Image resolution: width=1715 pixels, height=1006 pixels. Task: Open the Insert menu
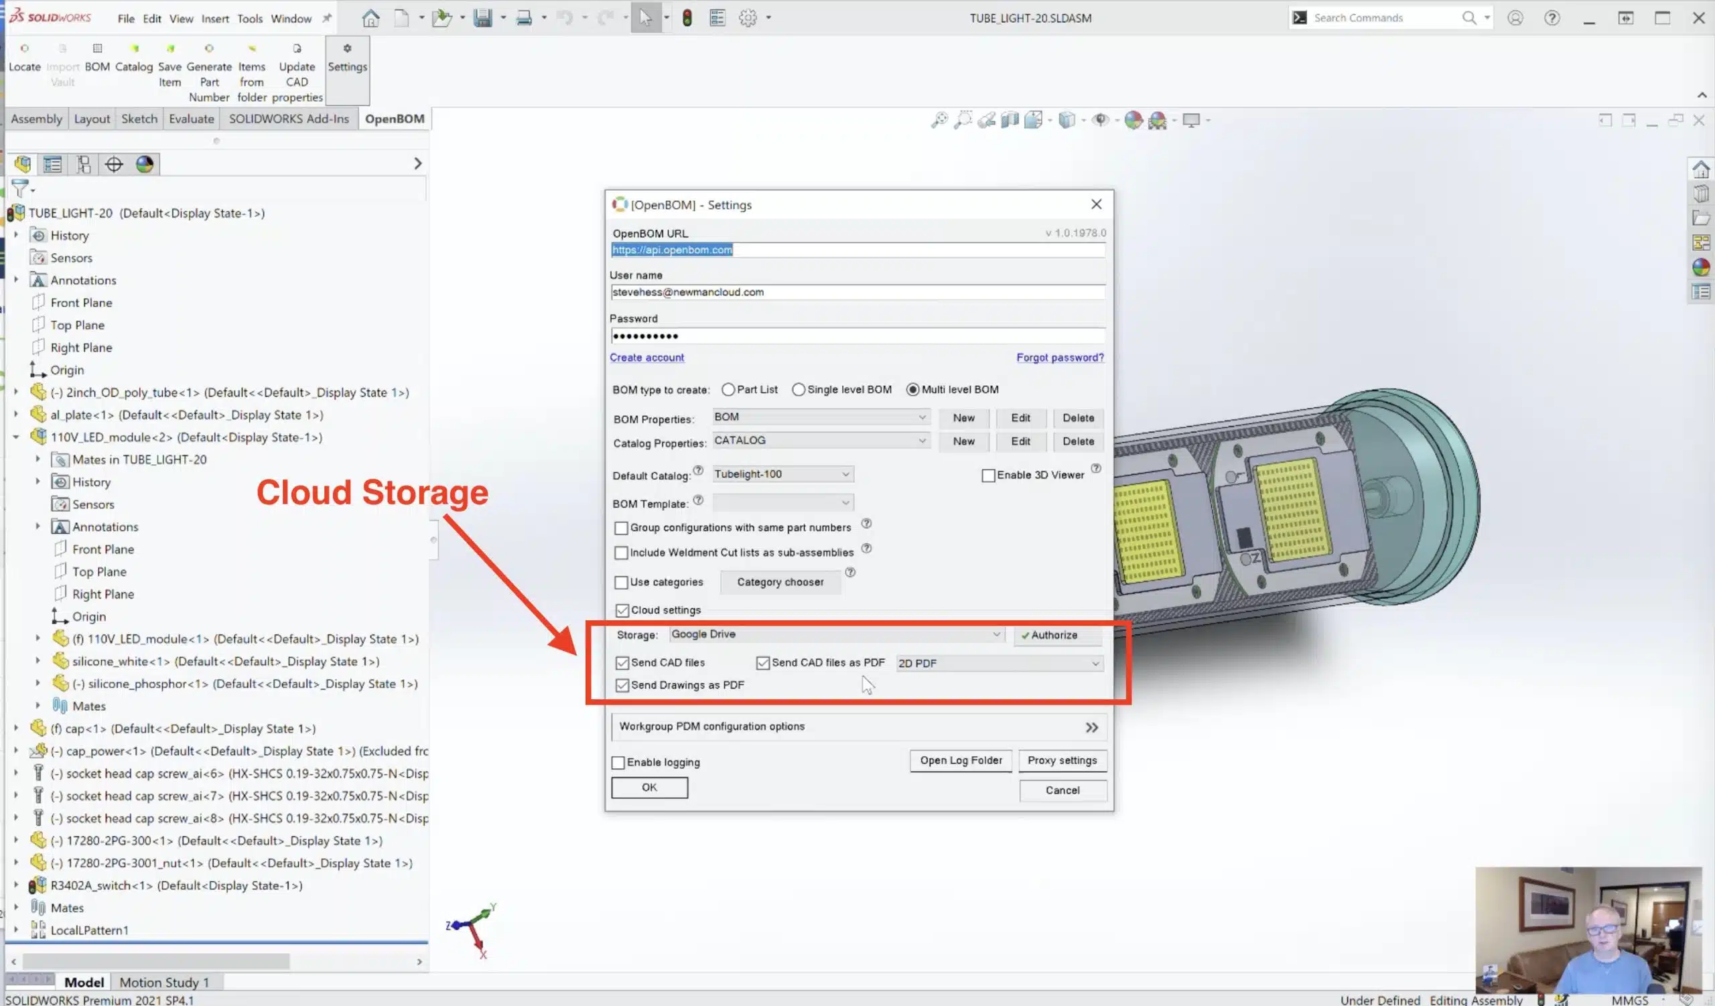215,18
